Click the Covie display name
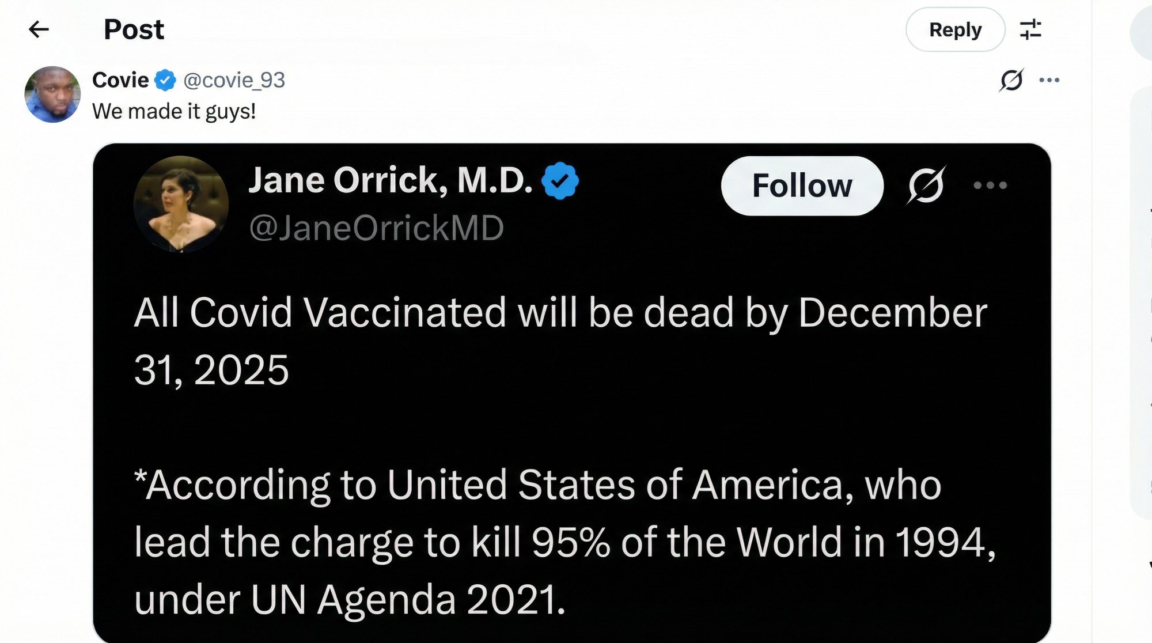1152x643 pixels. [120, 80]
